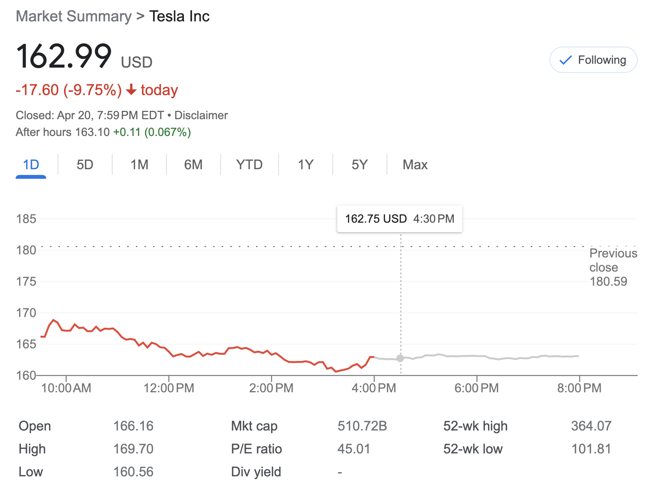Show the YTD chart range
The height and width of the screenshot is (492, 656).
(x=249, y=165)
